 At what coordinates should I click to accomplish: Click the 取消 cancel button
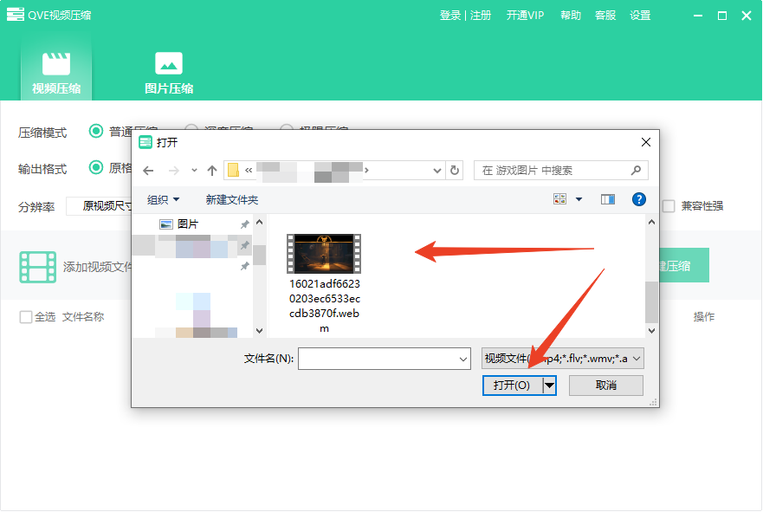[x=605, y=386]
